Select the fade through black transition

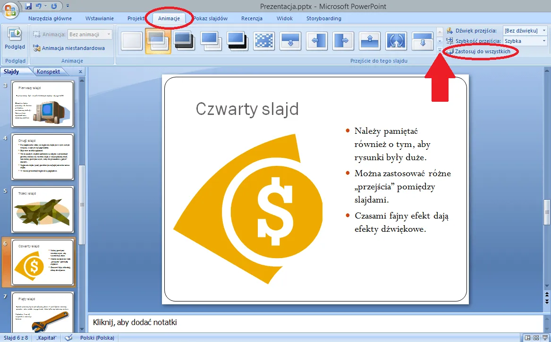[185, 41]
